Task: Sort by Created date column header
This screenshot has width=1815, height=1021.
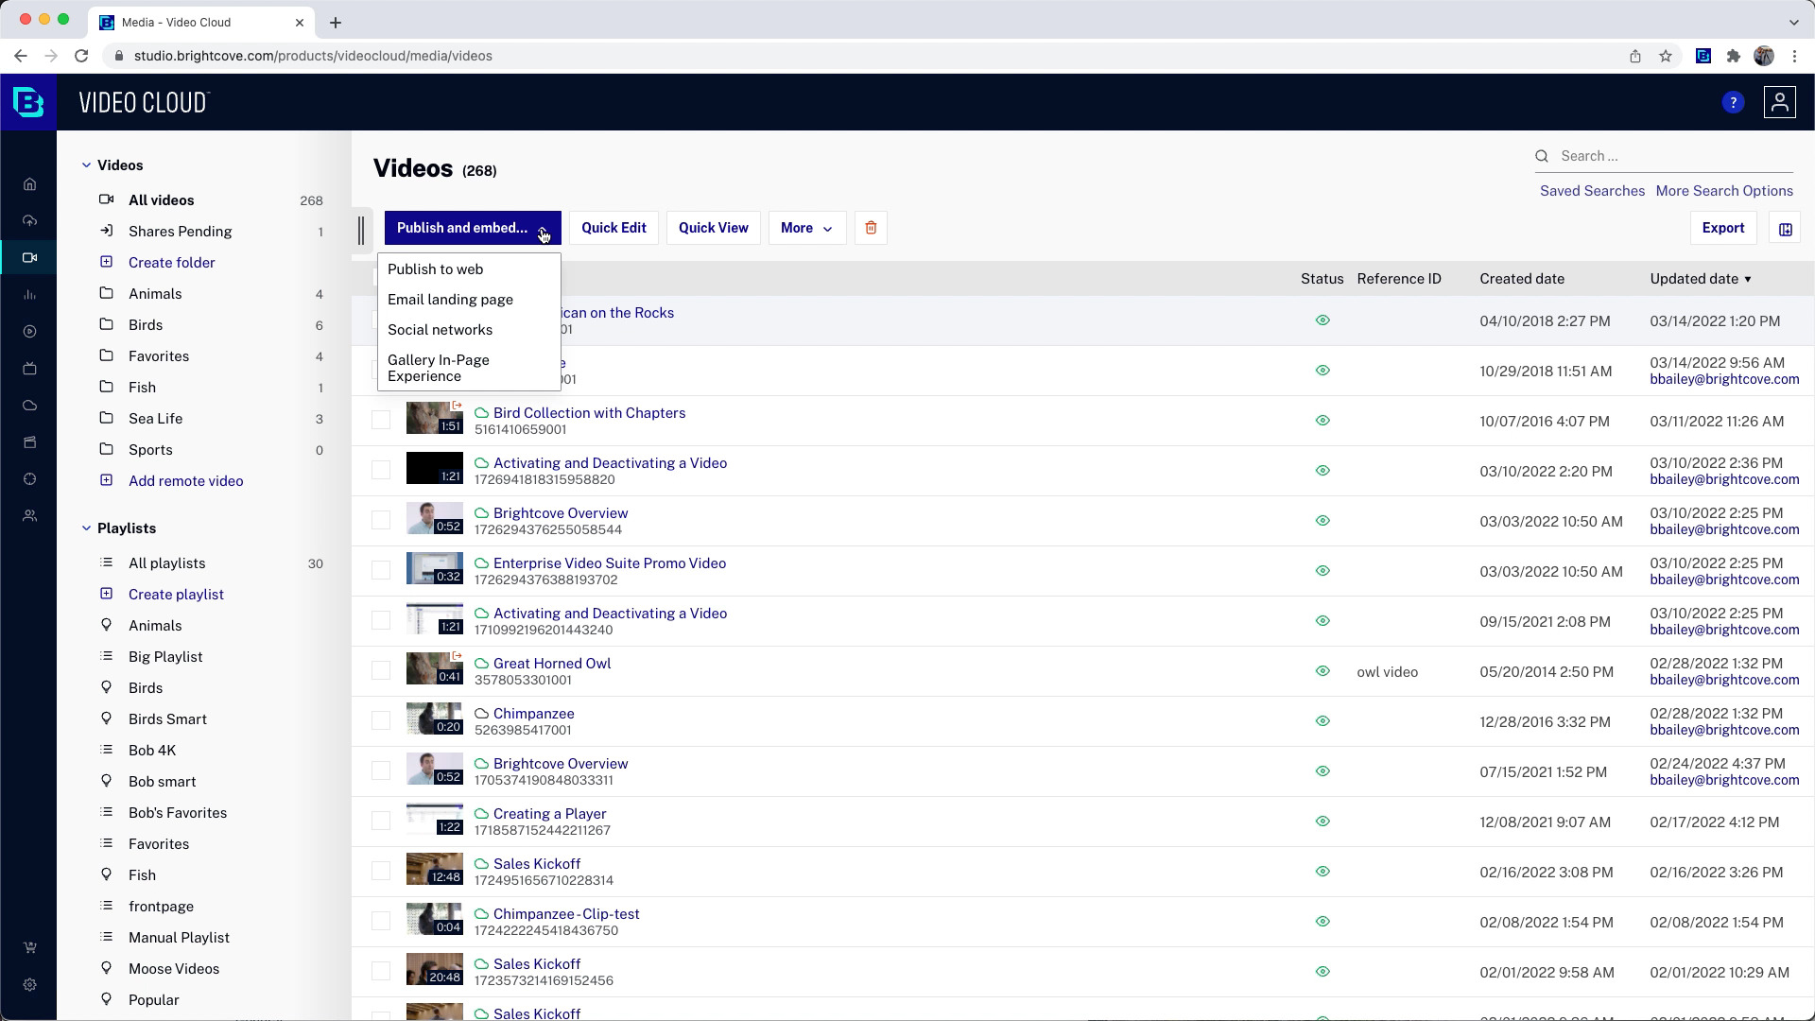Action: coord(1522,279)
